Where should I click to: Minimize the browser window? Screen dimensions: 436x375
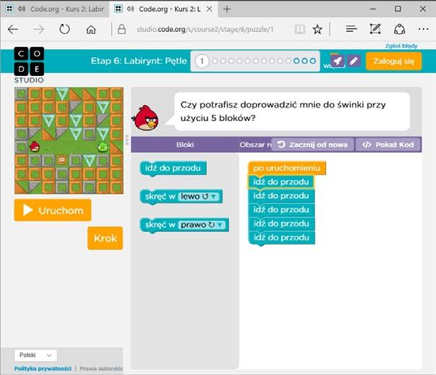(373, 9)
